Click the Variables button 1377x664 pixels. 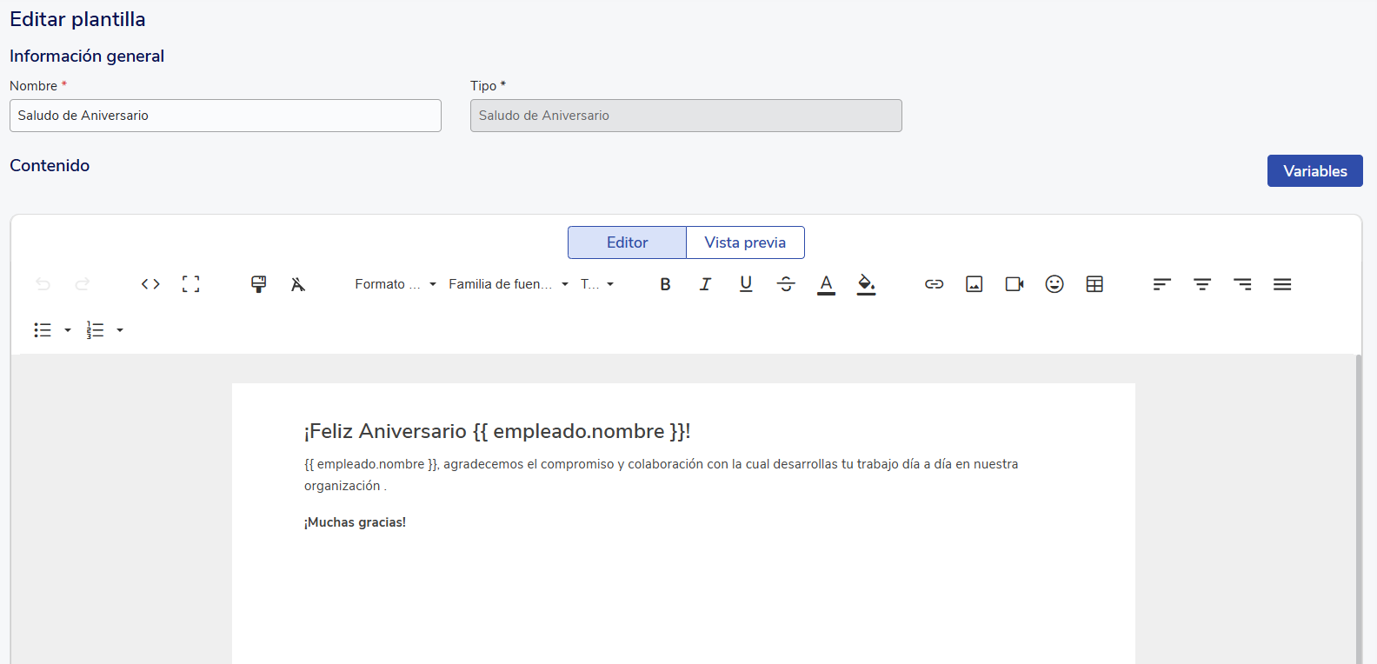coord(1314,171)
